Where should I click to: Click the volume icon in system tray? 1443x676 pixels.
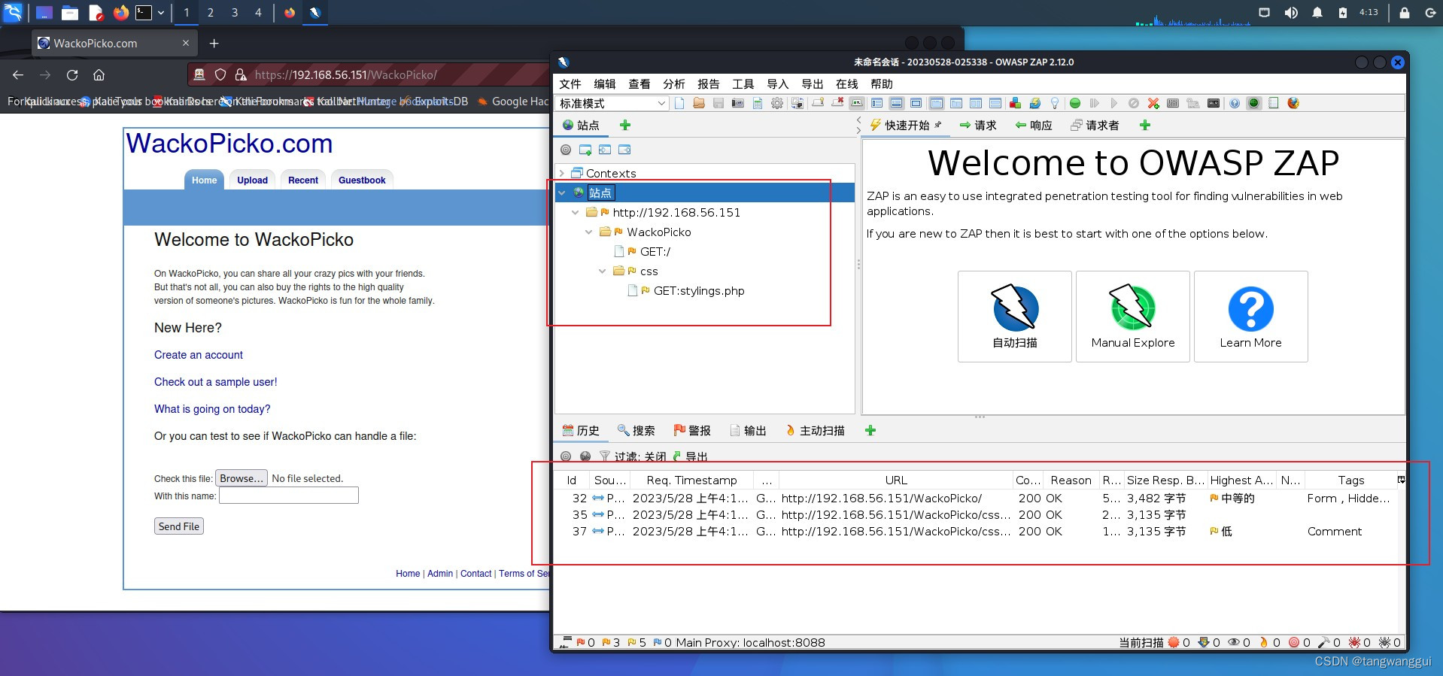pos(1291,13)
